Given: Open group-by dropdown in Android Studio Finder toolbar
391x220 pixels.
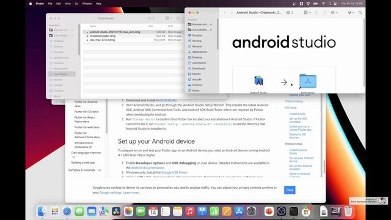Looking at the screenshot, I should click(307, 12).
